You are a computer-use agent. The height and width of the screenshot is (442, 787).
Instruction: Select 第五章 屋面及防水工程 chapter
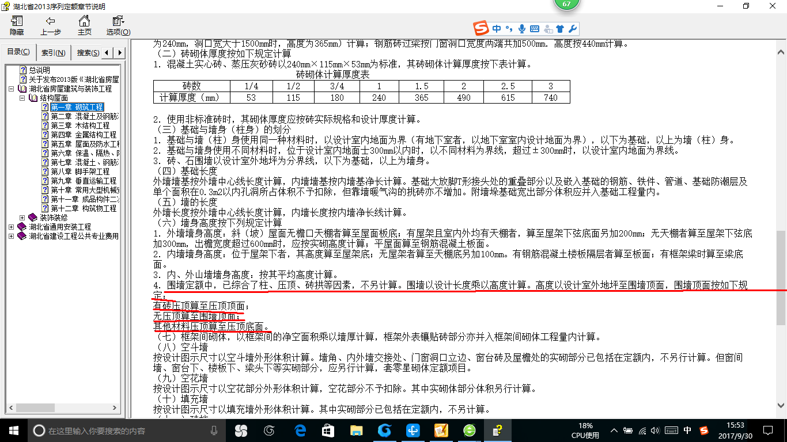coord(85,144)
